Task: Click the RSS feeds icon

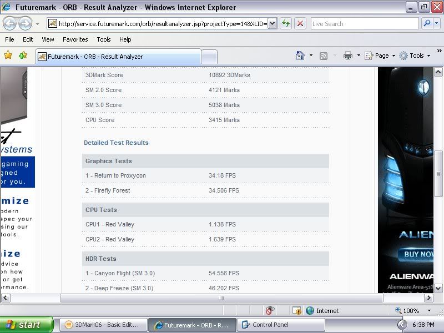Action: click(x=324, y=56)
